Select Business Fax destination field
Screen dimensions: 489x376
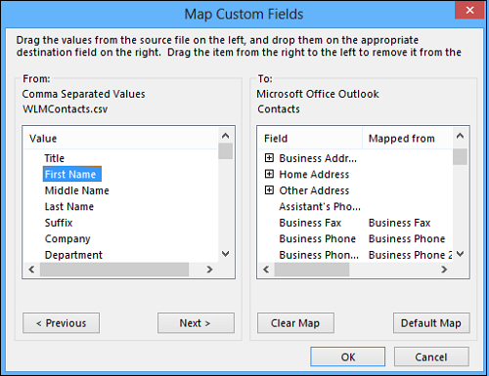[310, 223]
